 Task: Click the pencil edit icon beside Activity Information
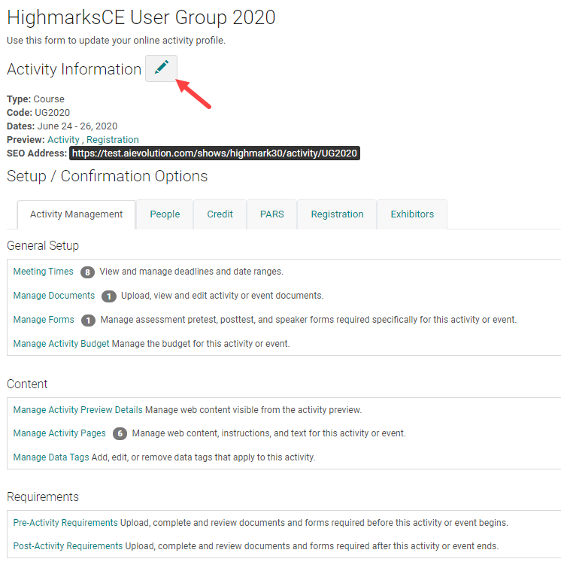161,68
